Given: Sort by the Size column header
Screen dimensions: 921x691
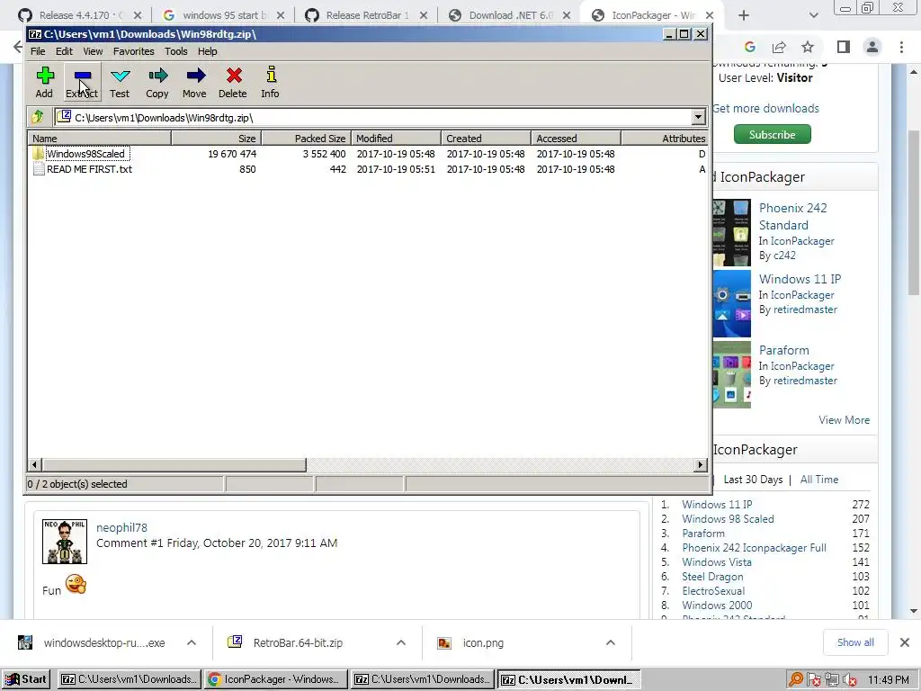Looking at the screenshot, I should [x=216, y=138].
